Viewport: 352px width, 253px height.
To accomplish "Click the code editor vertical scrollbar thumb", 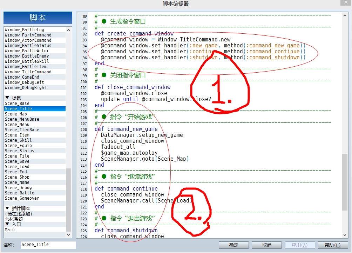I will (x=345, y=182).
